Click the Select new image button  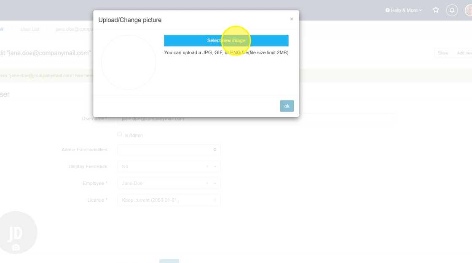226,41
